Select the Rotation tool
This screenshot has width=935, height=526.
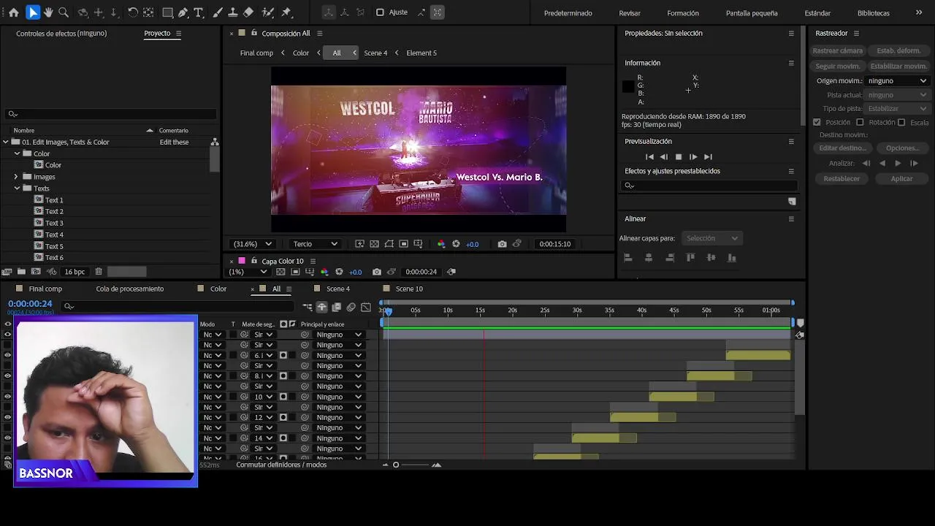(133, 12)
